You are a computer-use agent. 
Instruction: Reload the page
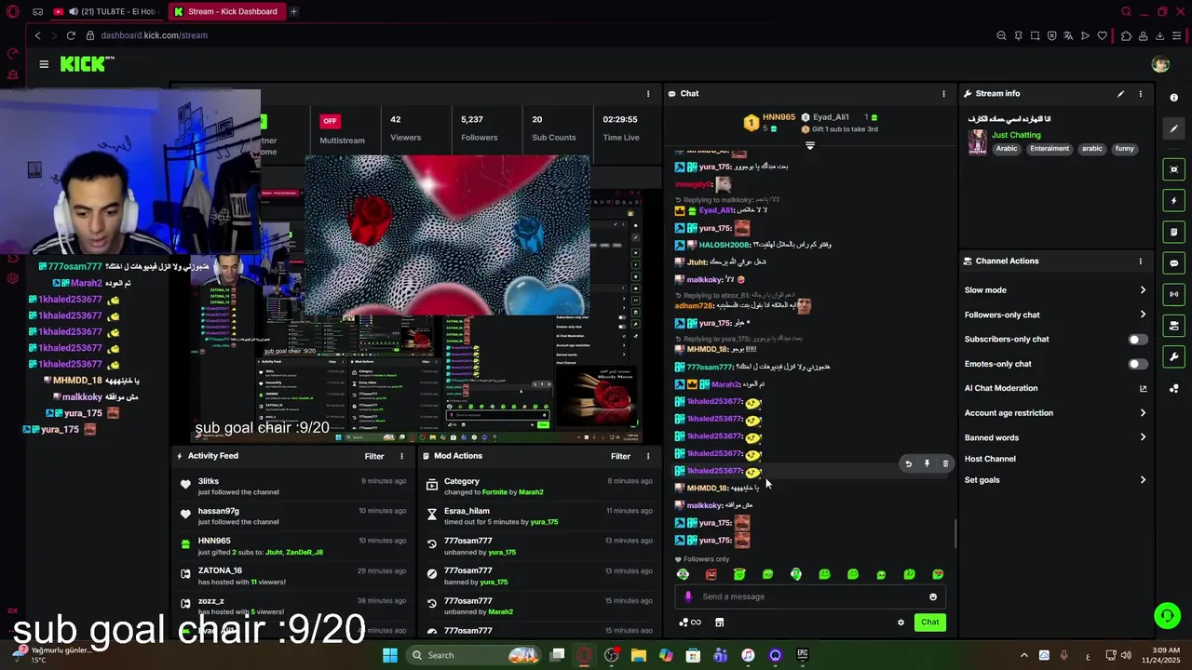[71, 35]
